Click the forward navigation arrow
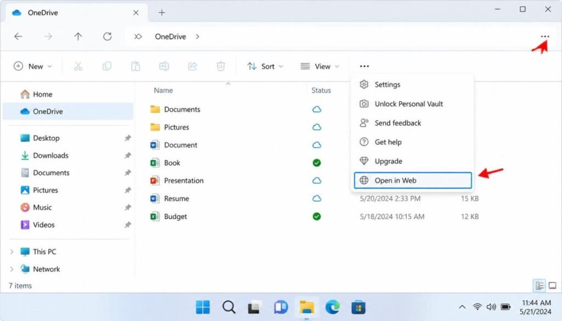The image size is (562, 321). pyautogui.click(x=48, y=37)
